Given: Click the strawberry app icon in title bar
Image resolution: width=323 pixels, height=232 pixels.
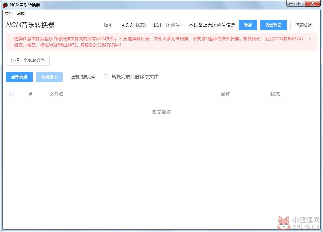Looking at the screenshot, I should click(5, 5).
